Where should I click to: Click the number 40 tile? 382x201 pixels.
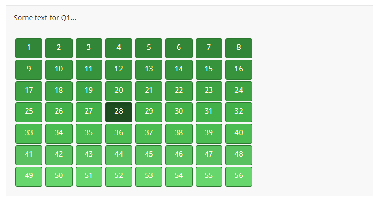pyautogui.click(x=239, y=133)
